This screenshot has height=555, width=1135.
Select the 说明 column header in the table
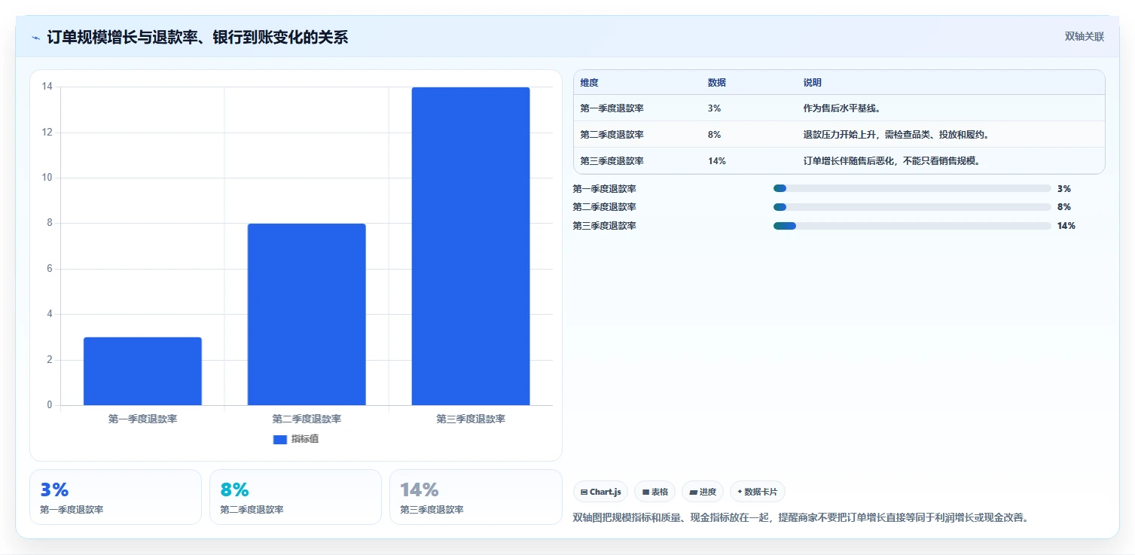[813, 82]
